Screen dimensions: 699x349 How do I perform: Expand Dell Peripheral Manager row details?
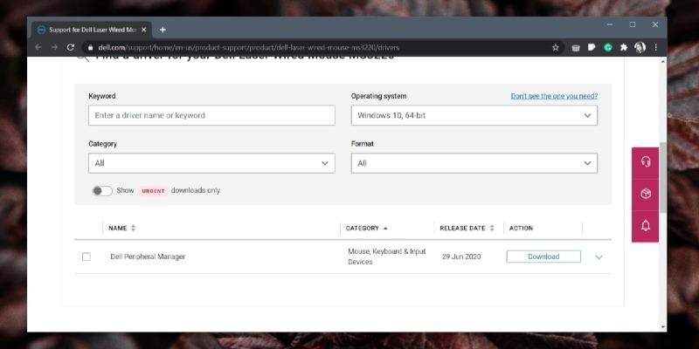click(599, 257)
